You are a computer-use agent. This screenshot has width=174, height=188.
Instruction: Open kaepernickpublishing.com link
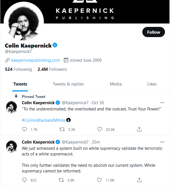pyautogui.click(x=36, y=60)
